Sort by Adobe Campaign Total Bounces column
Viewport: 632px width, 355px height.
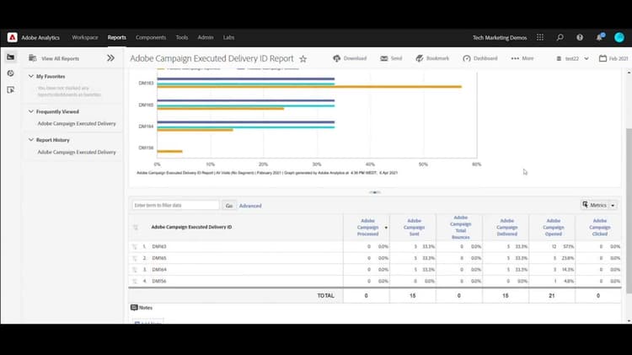(x=460, y=227)
